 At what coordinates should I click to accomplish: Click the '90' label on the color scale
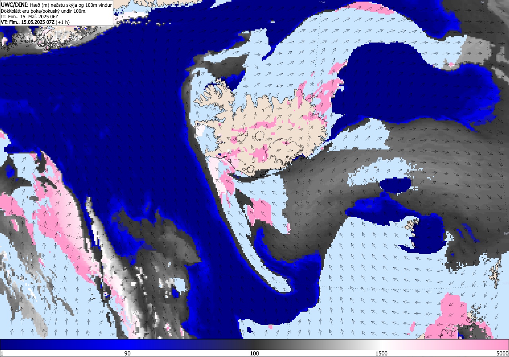pos(127,353)
